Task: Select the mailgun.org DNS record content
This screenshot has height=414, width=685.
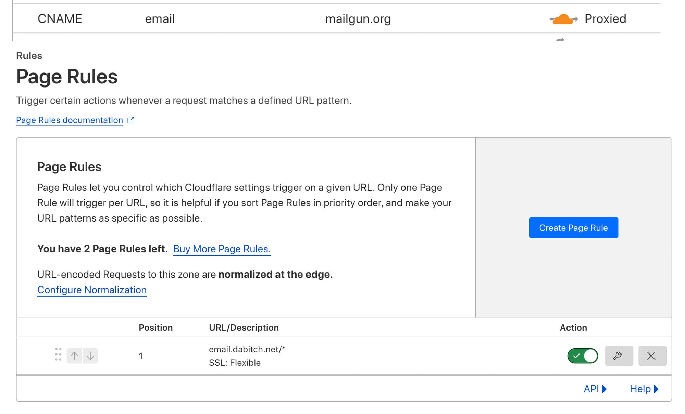Action: click(358, 19)
